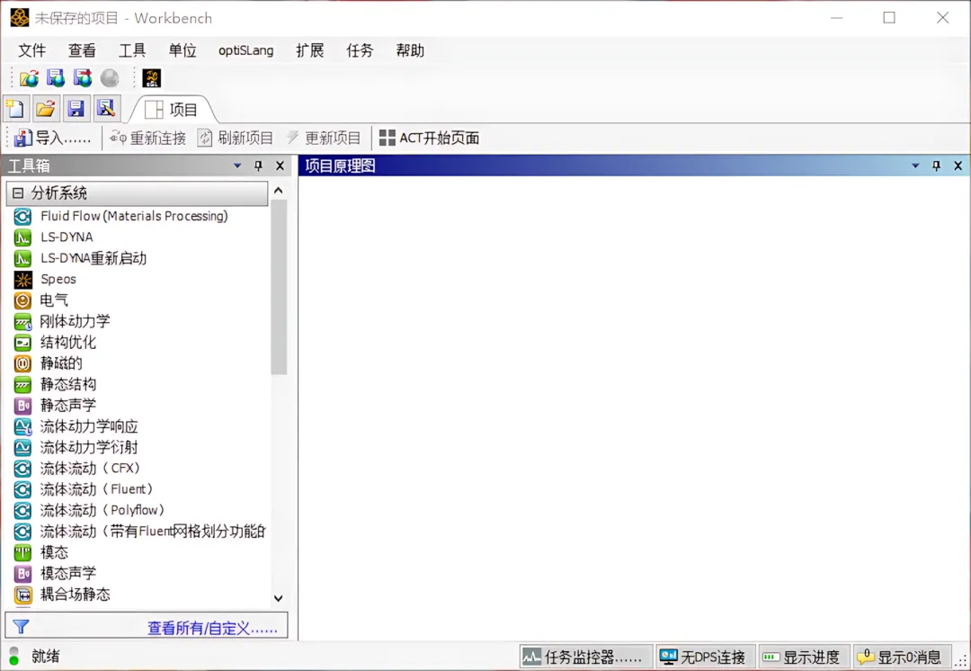Open the 项目原理图 panel dropdown arrow
The height and width of the screenshot is (671, 971).
[x=915, y=166]
